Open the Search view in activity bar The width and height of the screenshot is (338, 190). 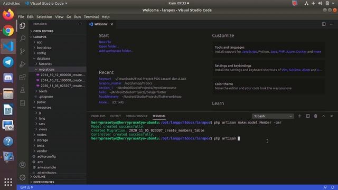(22, 39)
